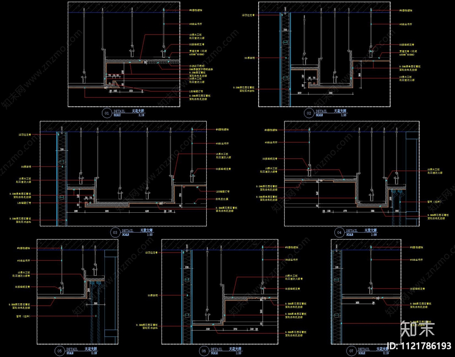Select the 02 detail number bubble

[309, 113]
